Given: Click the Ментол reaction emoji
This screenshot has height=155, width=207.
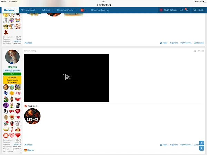Looking at the screenshot, I should (26, 150).
